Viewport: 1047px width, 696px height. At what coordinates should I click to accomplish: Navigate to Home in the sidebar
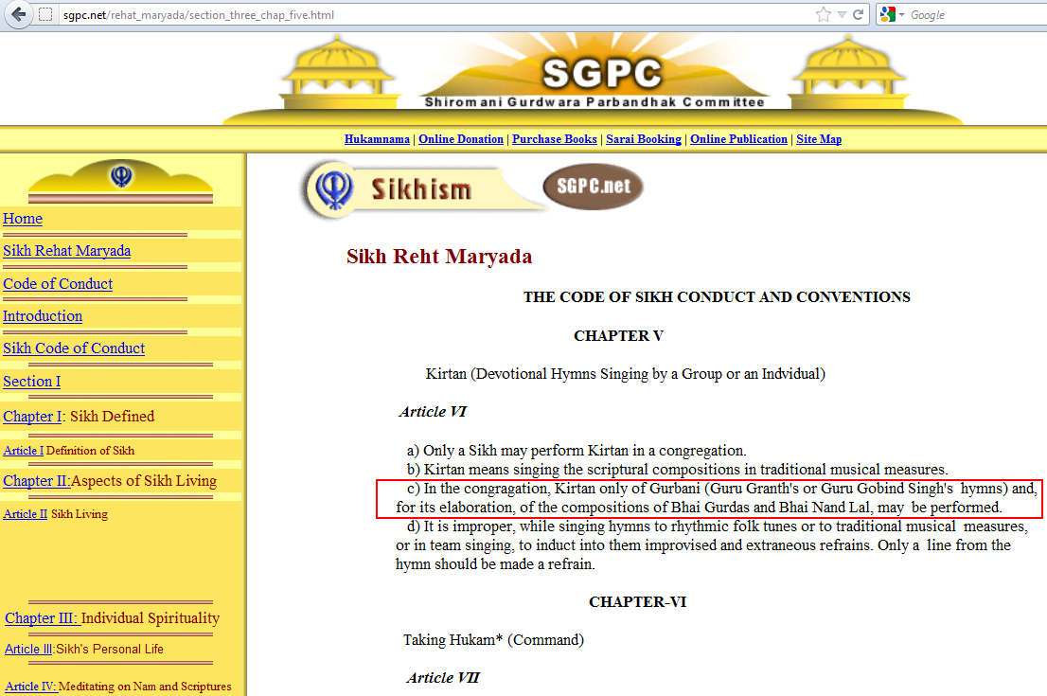(23, 219)
